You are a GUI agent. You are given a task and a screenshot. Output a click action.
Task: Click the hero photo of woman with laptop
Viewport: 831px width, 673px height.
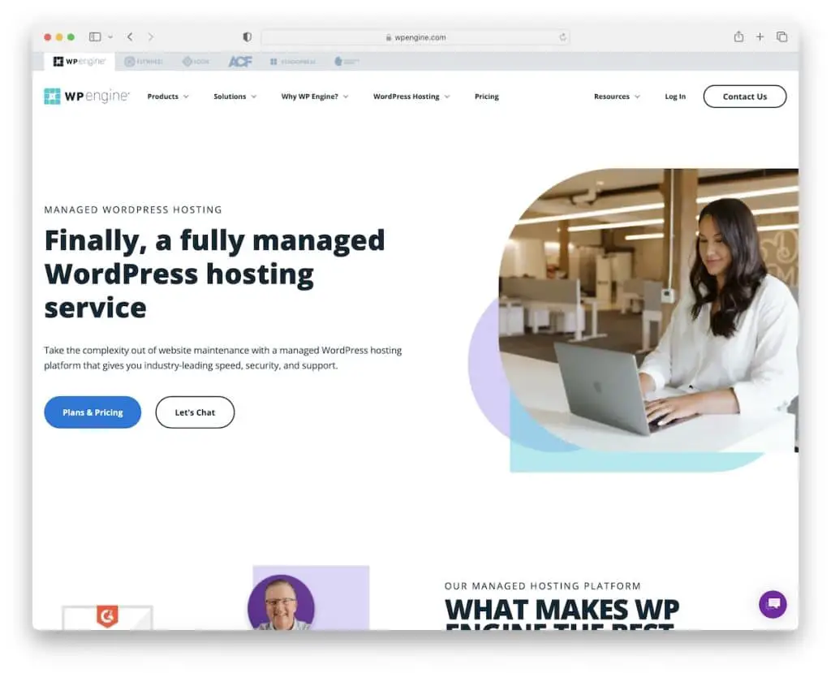[x=648, y=310]
